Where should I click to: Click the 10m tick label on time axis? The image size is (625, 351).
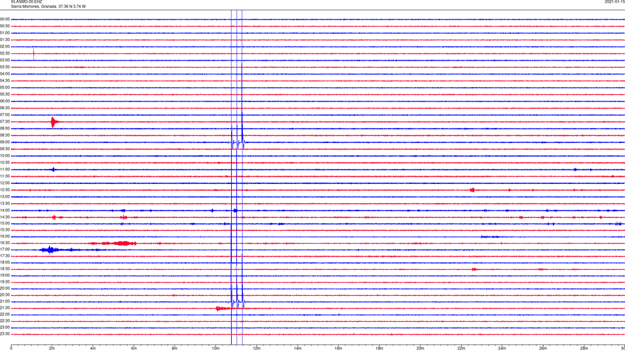[215, 348]
